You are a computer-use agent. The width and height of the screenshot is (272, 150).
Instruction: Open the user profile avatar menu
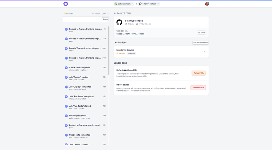point(207,3)
